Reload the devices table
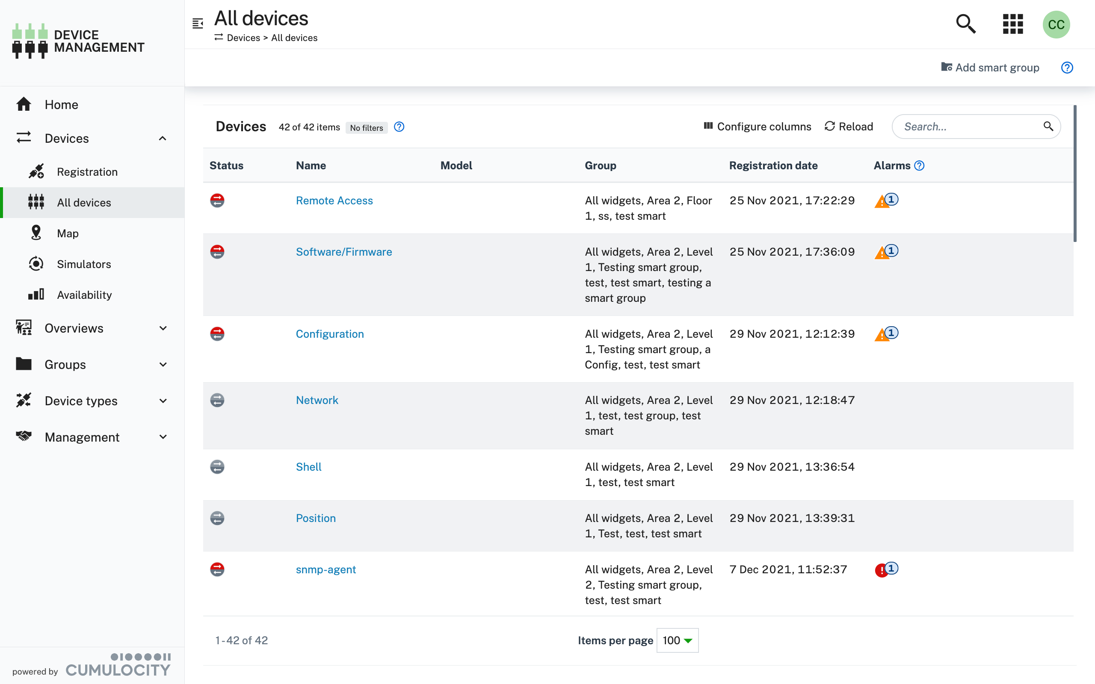The height and width of the screenshot is (684, 1095). (x=849, y=127)
